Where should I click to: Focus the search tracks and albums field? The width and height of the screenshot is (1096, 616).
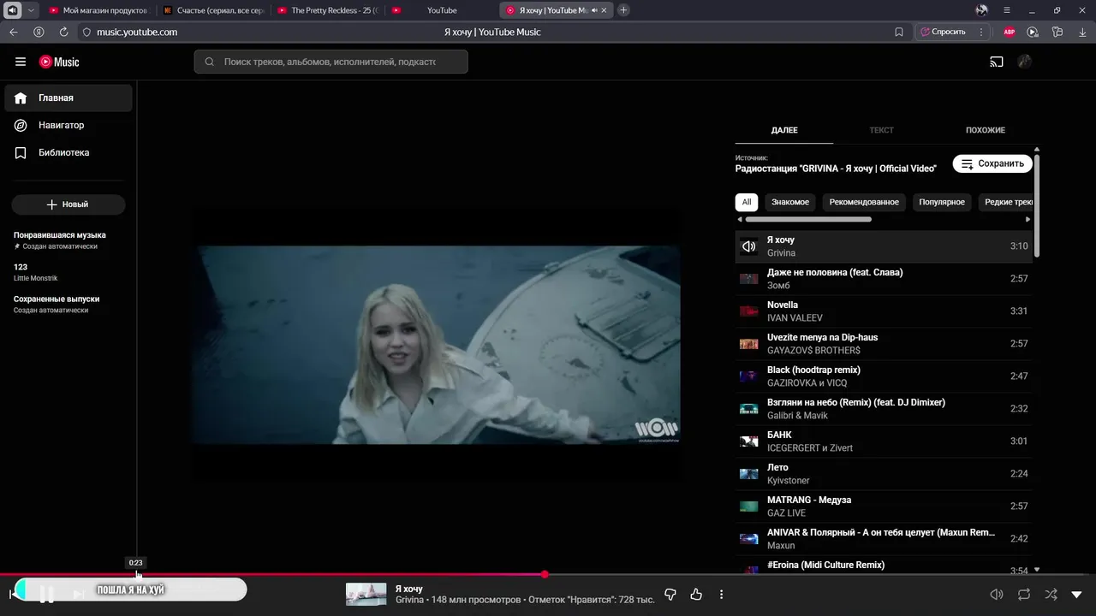tap(331, 62)
